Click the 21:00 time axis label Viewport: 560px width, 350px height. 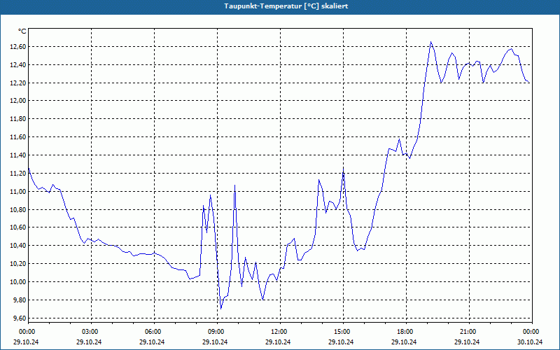point(469,332)
